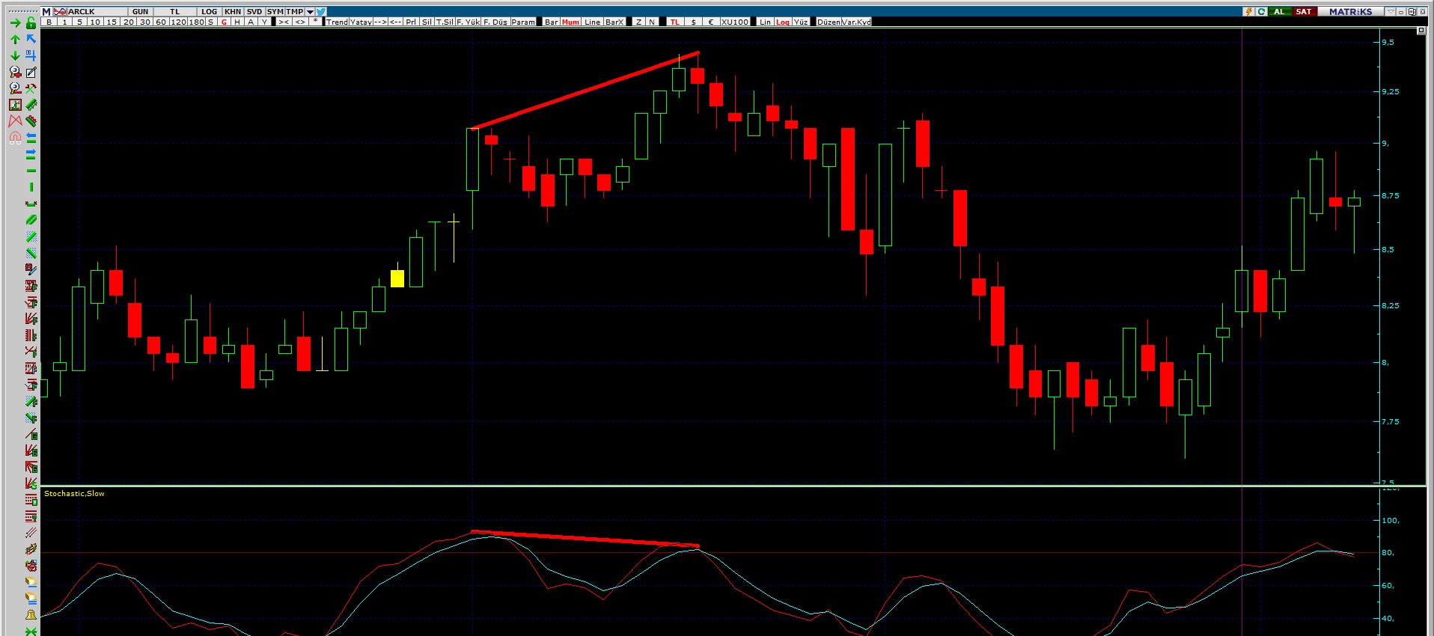Toggle the pink magnet snap icon
This screenshot has width=1434, height=636.
click(x=15, y=138)
